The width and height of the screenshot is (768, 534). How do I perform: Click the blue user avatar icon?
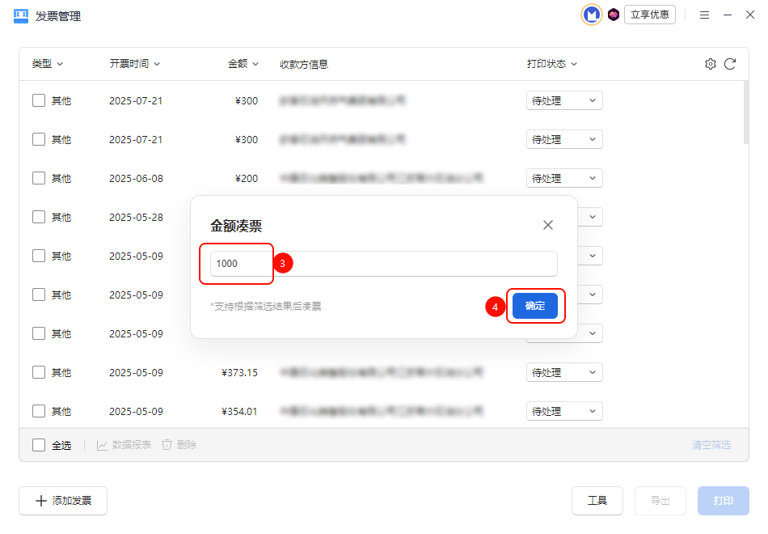592,15
